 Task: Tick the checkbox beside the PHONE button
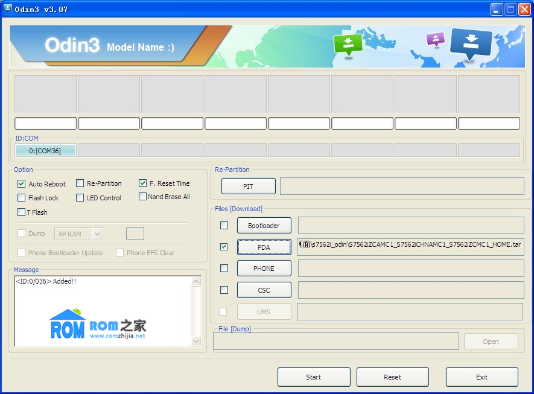click(x=224, y=268)
